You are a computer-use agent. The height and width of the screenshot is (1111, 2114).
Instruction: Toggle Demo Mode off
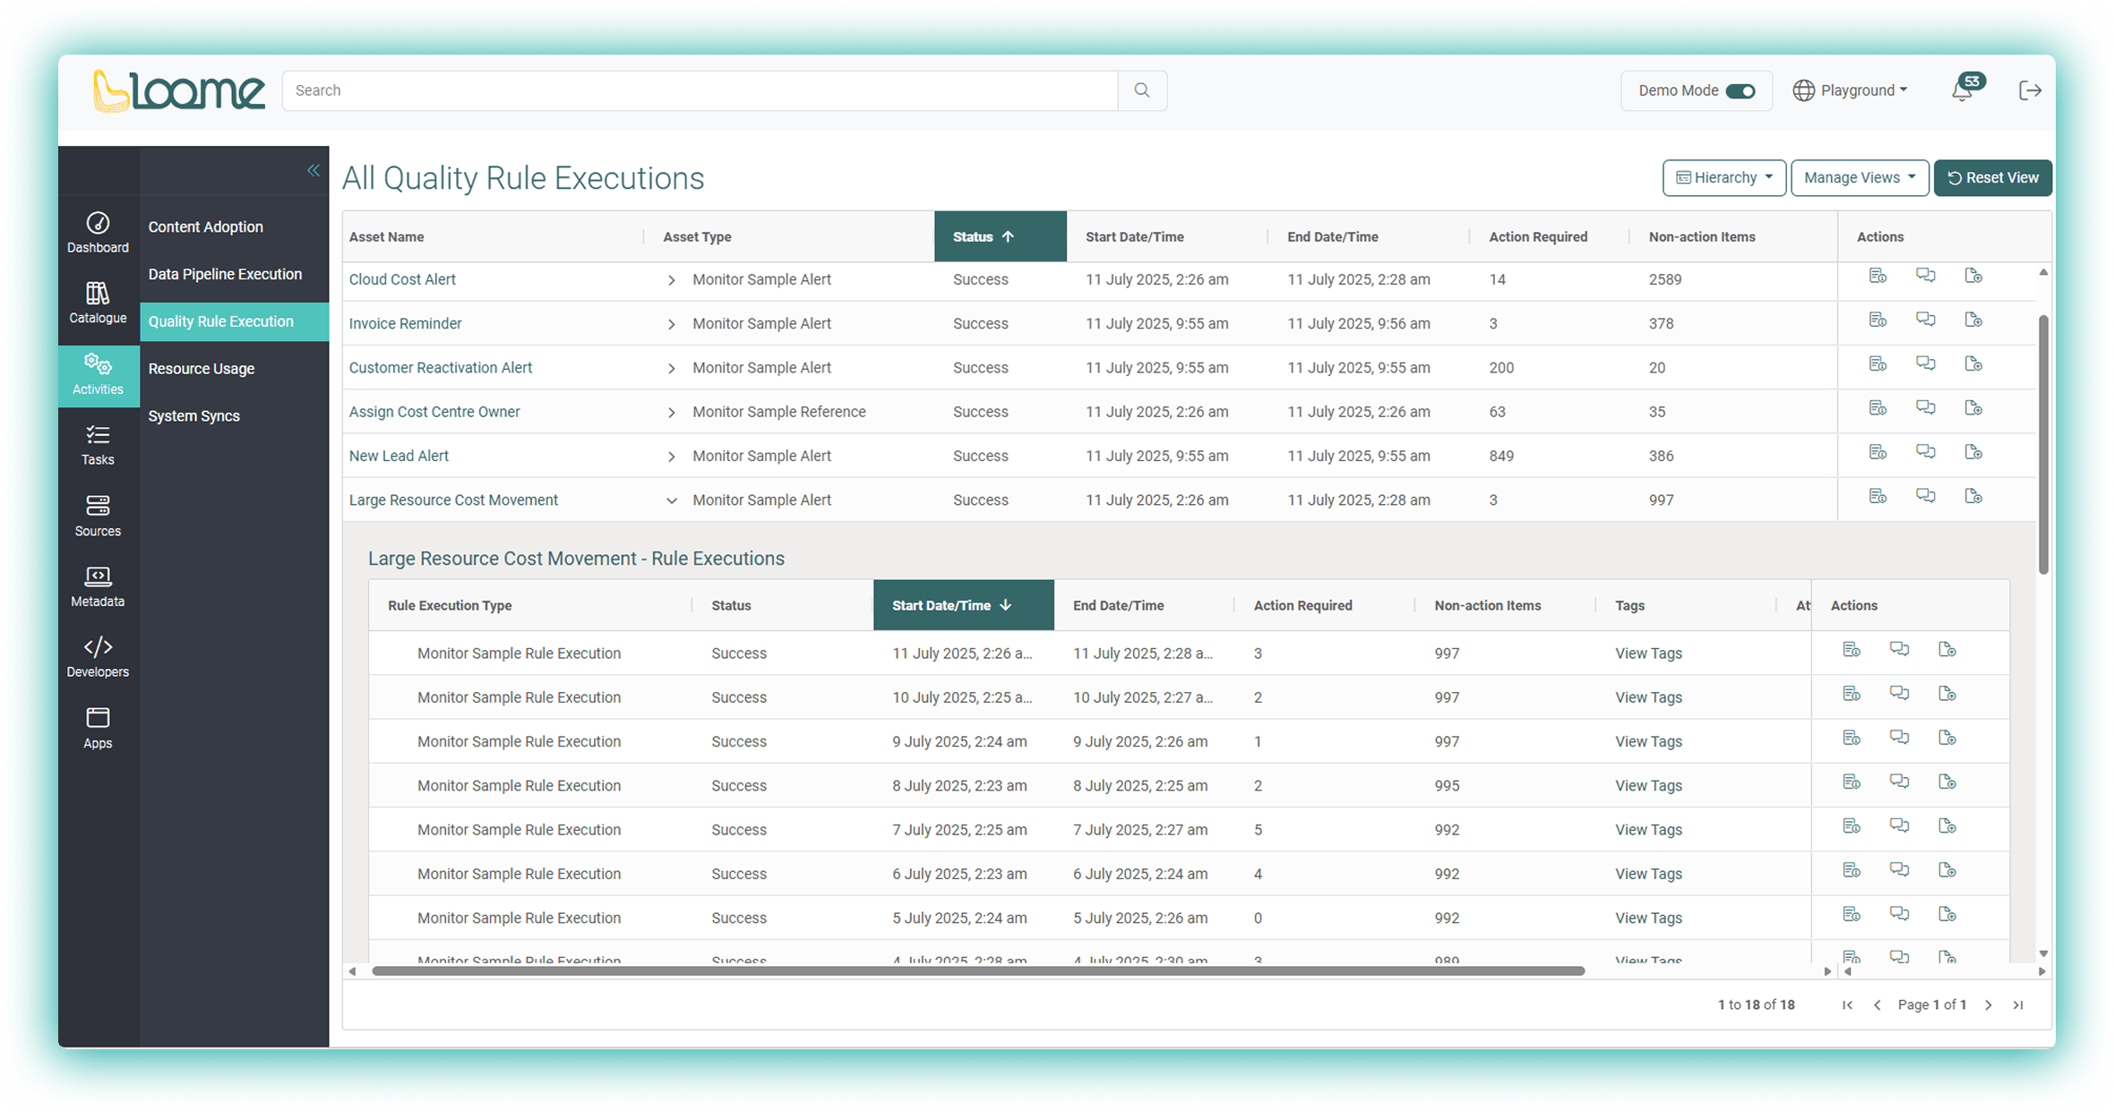(1739, 90)
